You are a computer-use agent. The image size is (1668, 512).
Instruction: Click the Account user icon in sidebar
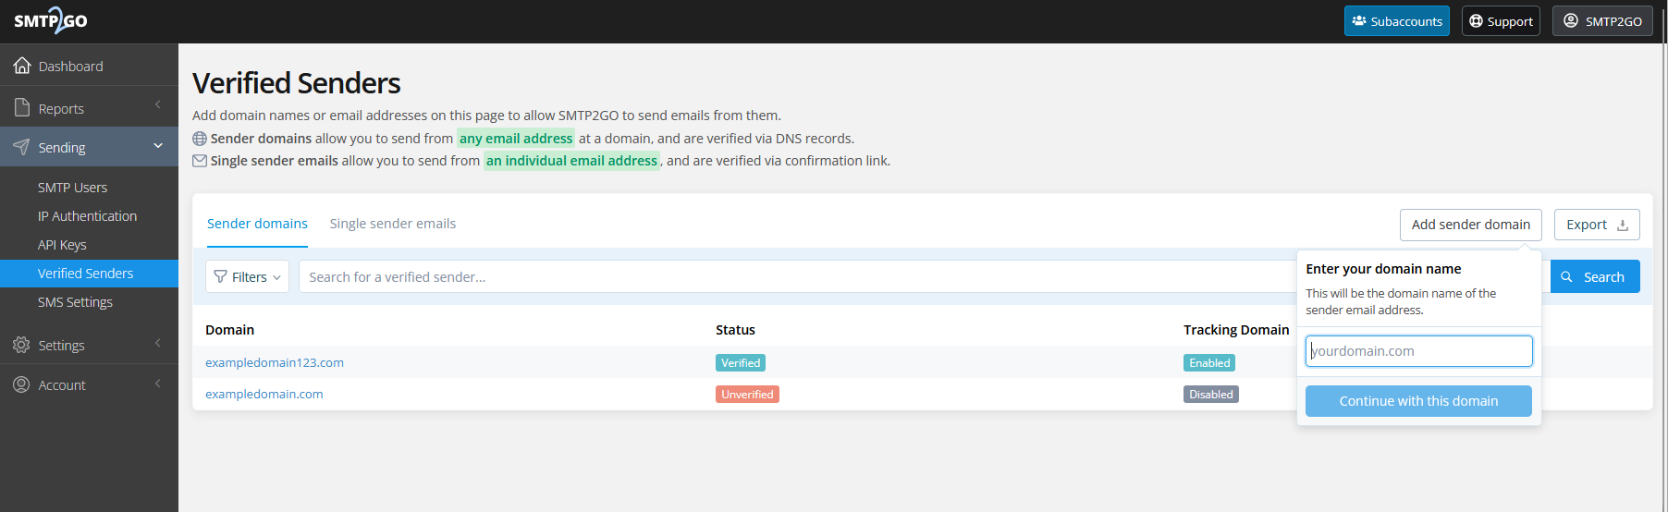click(x=22, y=384)
